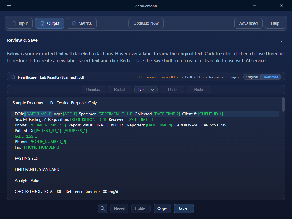This screenshot has width=292, height=219.
Task: Open the Type dropdown
Action: (x=146, y=90)
